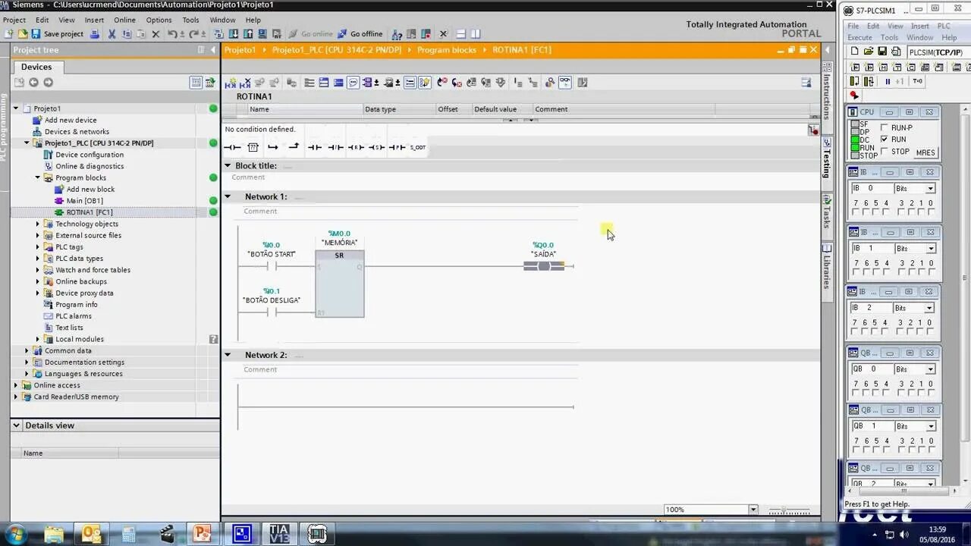The width and height of the screenshot is (971, 546).
Task: Collapse the Details view panel
Action: pos(17,425)
